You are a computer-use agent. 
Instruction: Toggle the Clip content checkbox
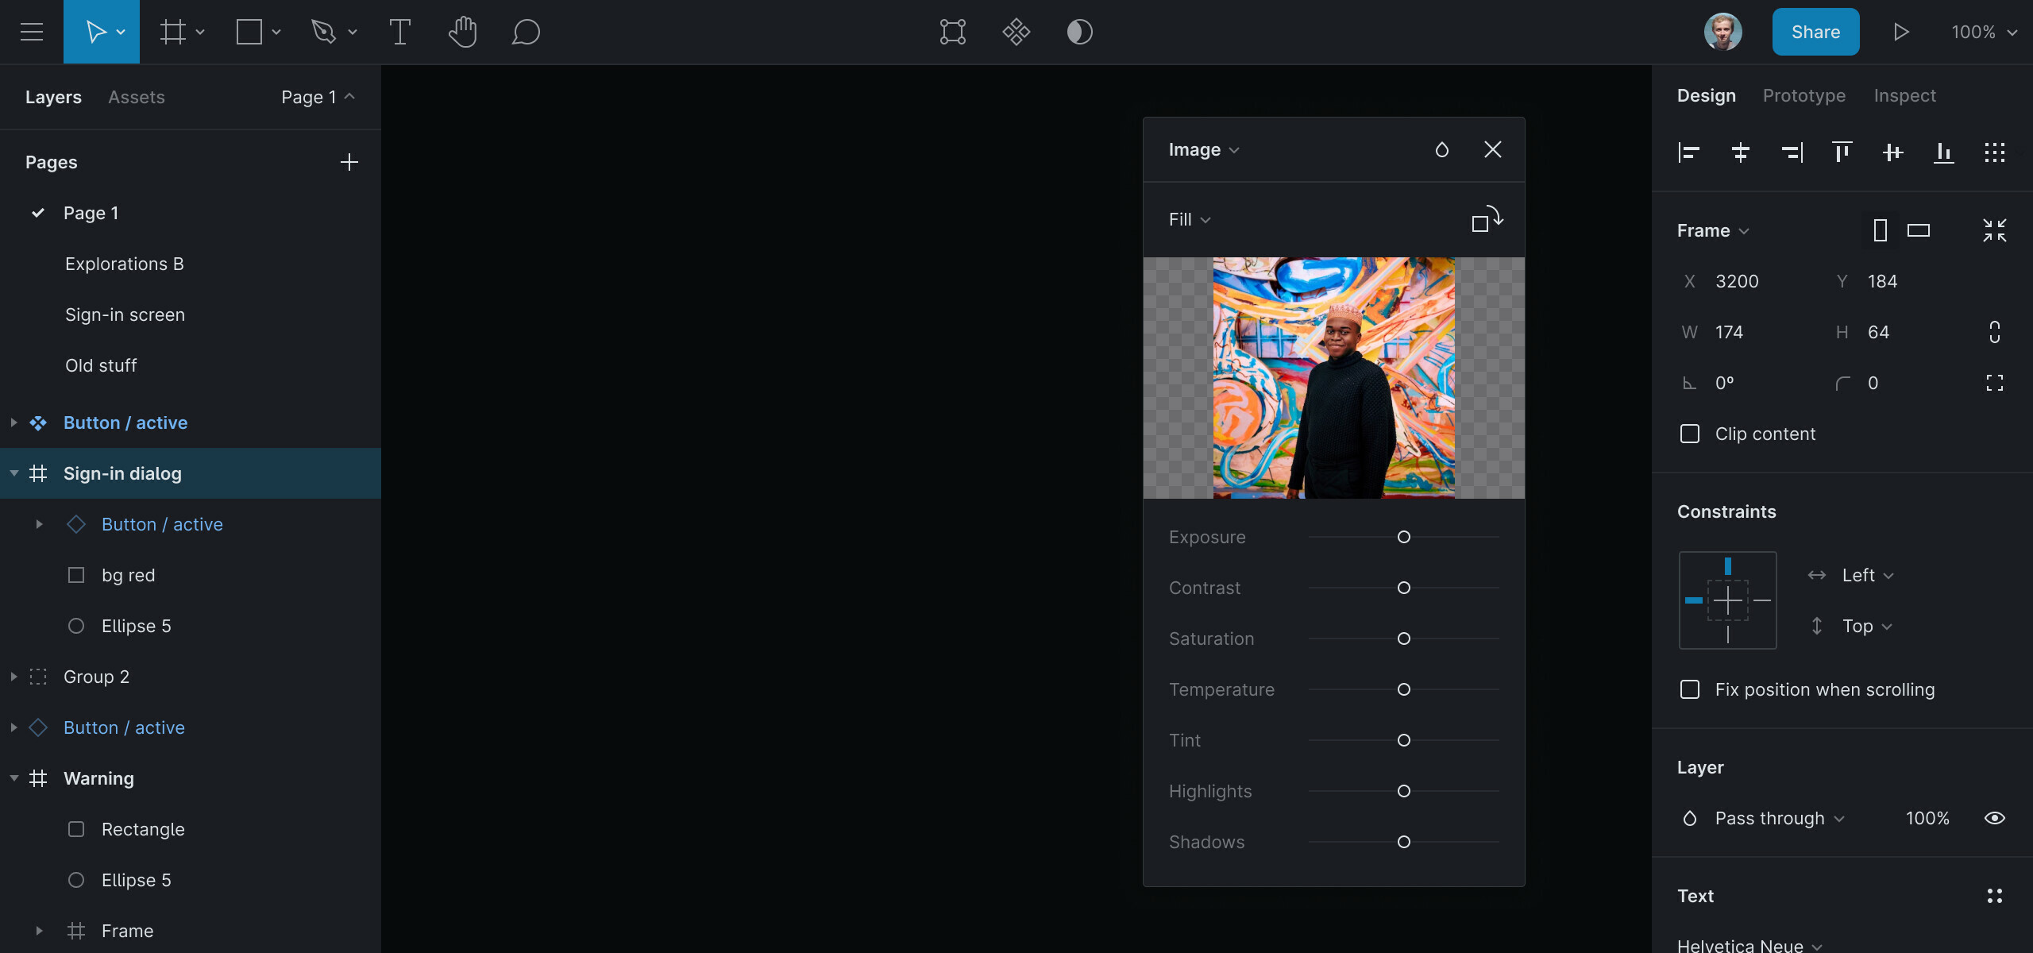pos(1690,434)
